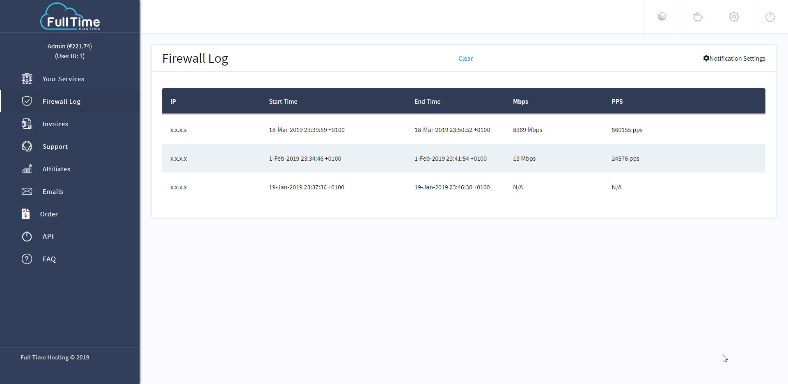The image size is (788, 384).
Task: Open account settings via the gear icon
Action: click(x=734, y=16)
